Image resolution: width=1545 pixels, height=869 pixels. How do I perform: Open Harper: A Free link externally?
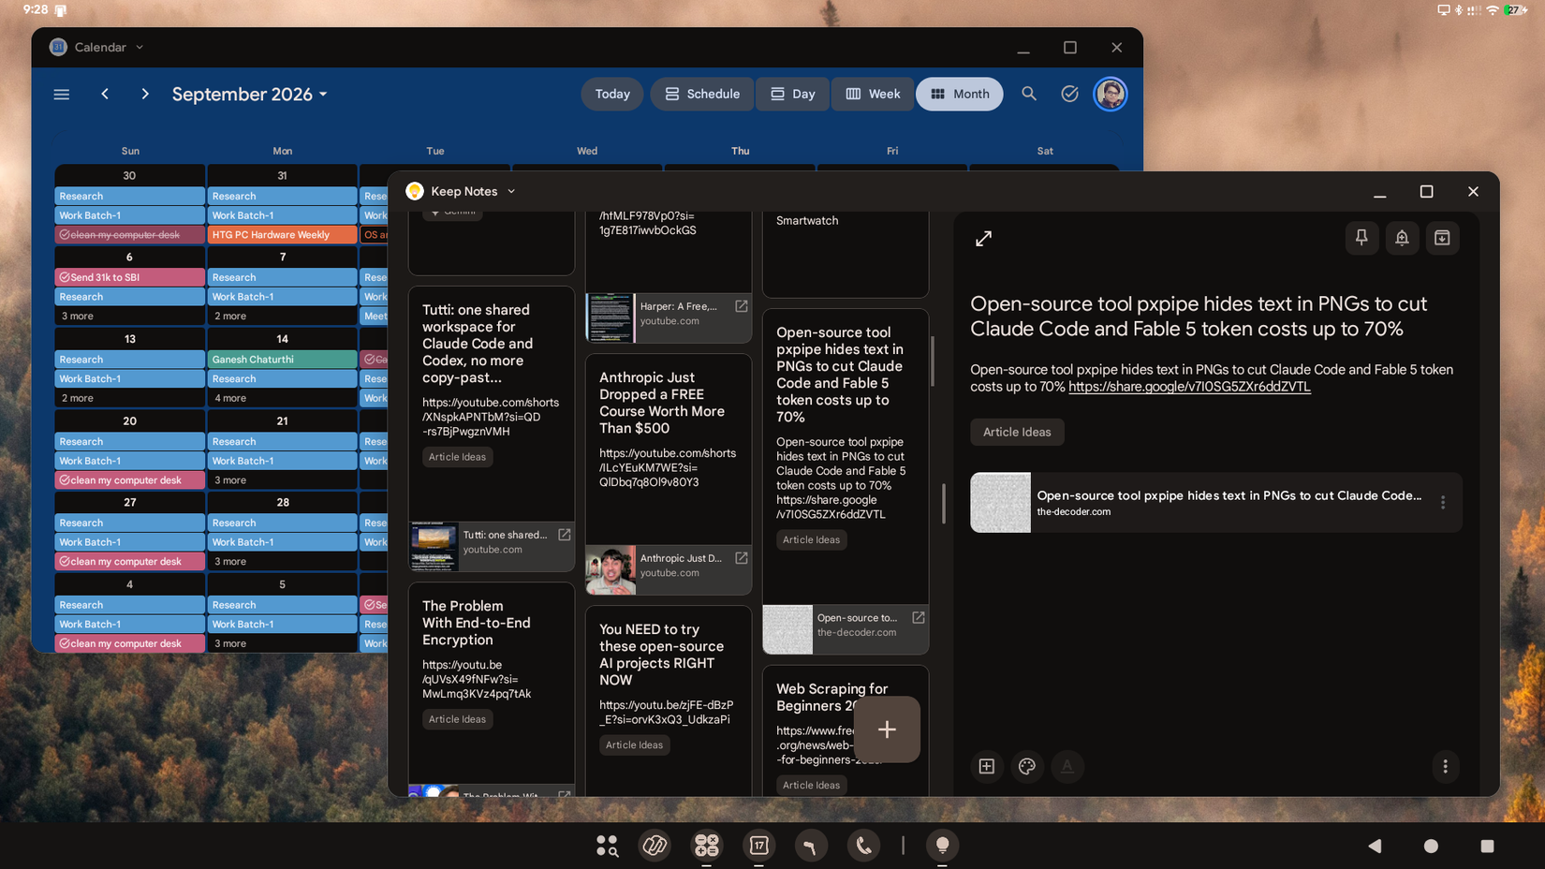pos(741,306)
